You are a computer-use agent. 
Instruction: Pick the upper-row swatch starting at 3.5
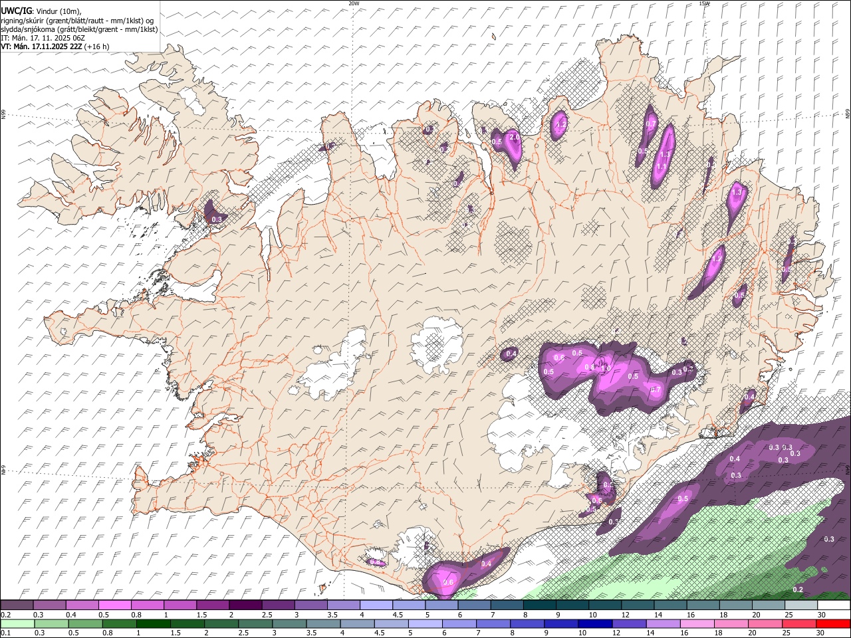343,605
